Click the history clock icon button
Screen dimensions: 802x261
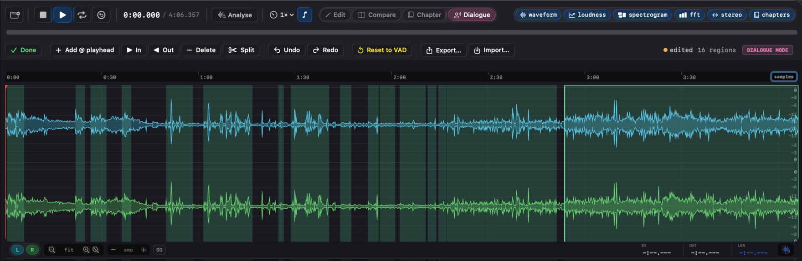coord(101,15)
